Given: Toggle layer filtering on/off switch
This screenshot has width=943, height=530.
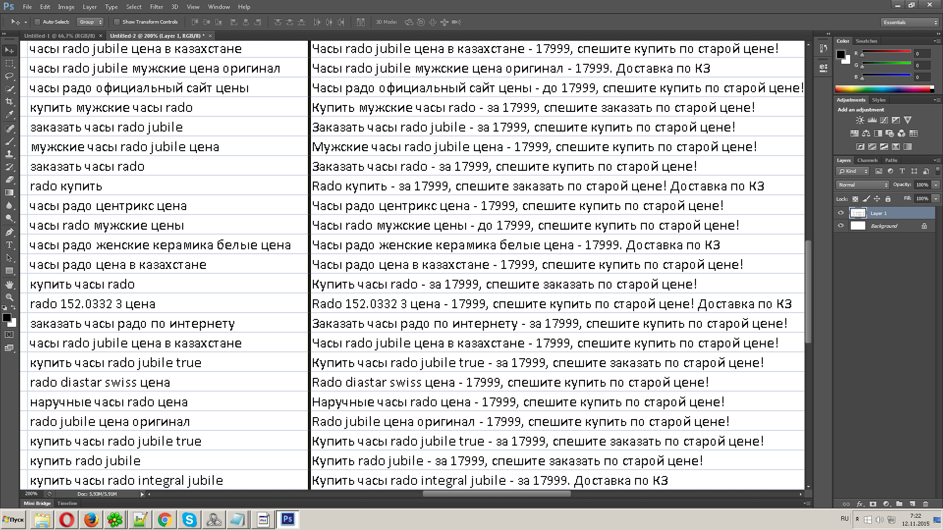Looking at the screenshot, I should click(938, 171).
